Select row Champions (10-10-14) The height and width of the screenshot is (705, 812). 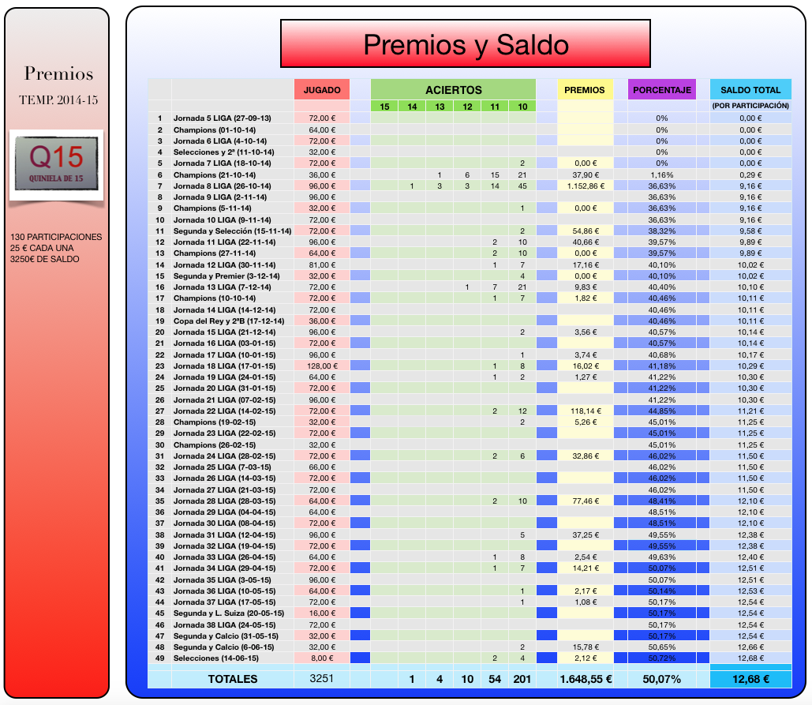[x=470, y=298]
